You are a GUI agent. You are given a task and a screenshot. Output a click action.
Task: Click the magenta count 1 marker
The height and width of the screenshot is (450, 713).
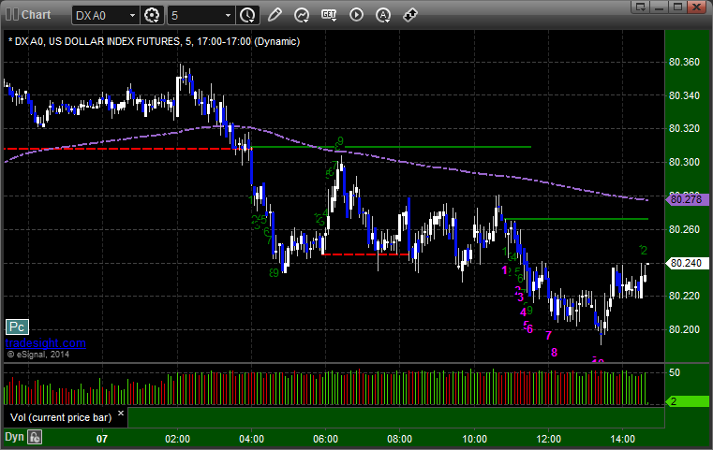tap(504, 270)
